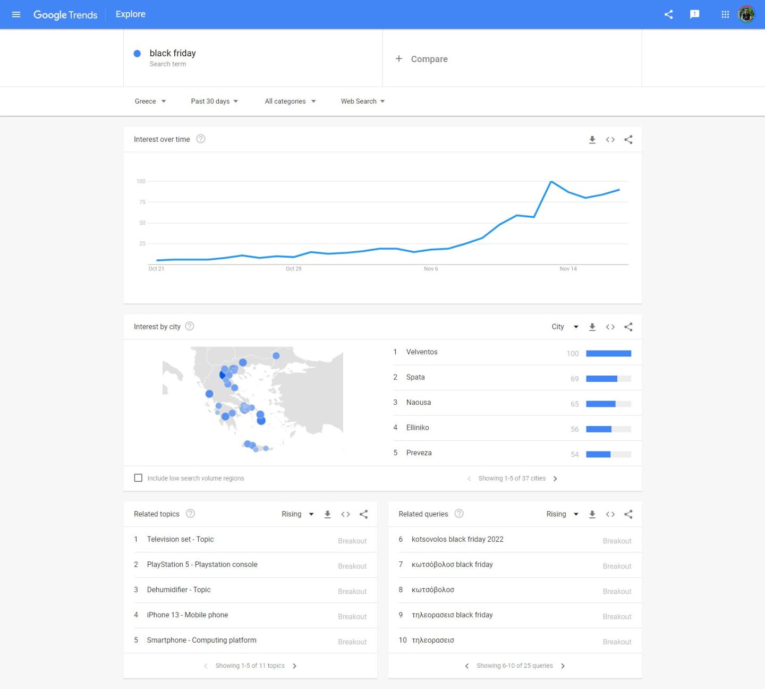Download Interest over time data as CSV
Image resolution: width=765 pixels, height=689 pixels.
pyautogui.click(x=592, y=140)
